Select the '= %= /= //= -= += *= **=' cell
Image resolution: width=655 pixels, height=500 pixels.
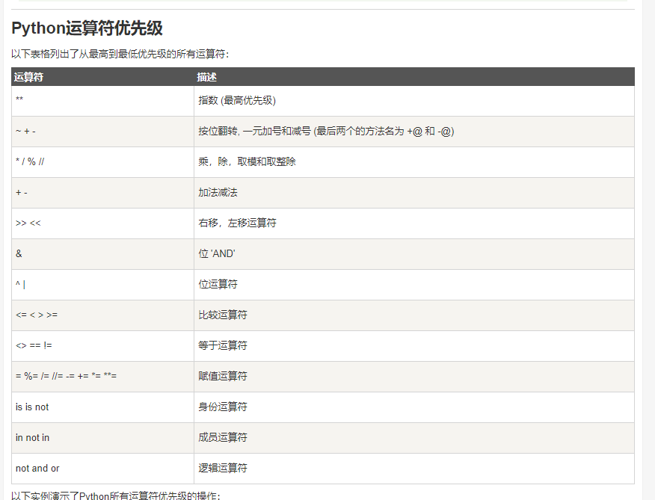click(x=102, y=377)
